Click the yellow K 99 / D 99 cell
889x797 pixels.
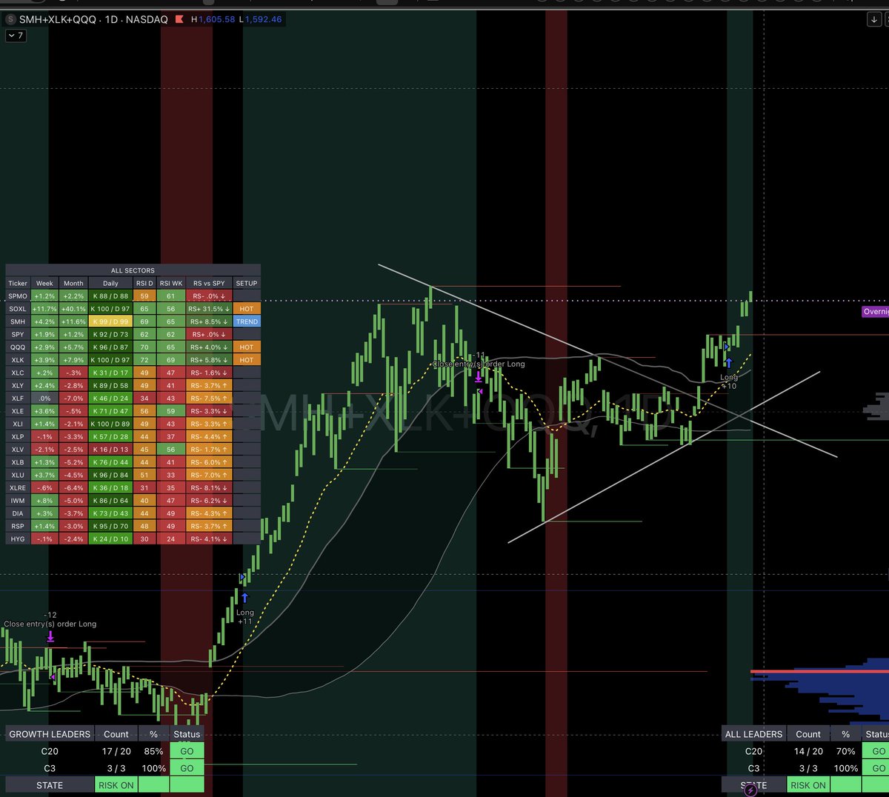click(x=110, y=321)
